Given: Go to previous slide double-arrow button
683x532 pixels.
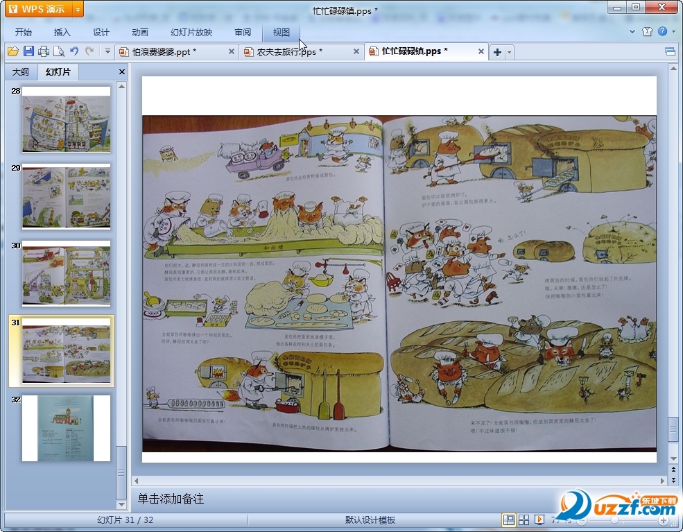Looking at the screenshot, I should 673,470.
